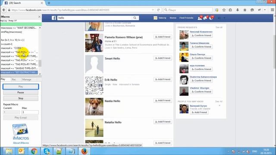Open URL bar history dropdown arrow
Image resolution: width=276 pixels, height=155 pixels.
click(x=153, y=10)
